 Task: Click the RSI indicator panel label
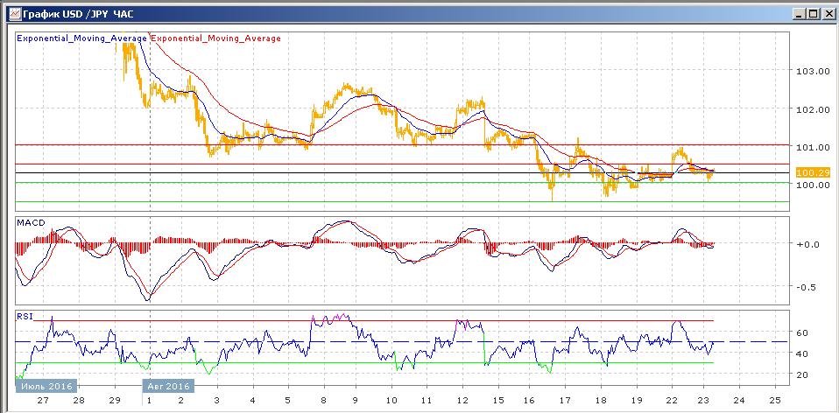[x=25, y=316]
